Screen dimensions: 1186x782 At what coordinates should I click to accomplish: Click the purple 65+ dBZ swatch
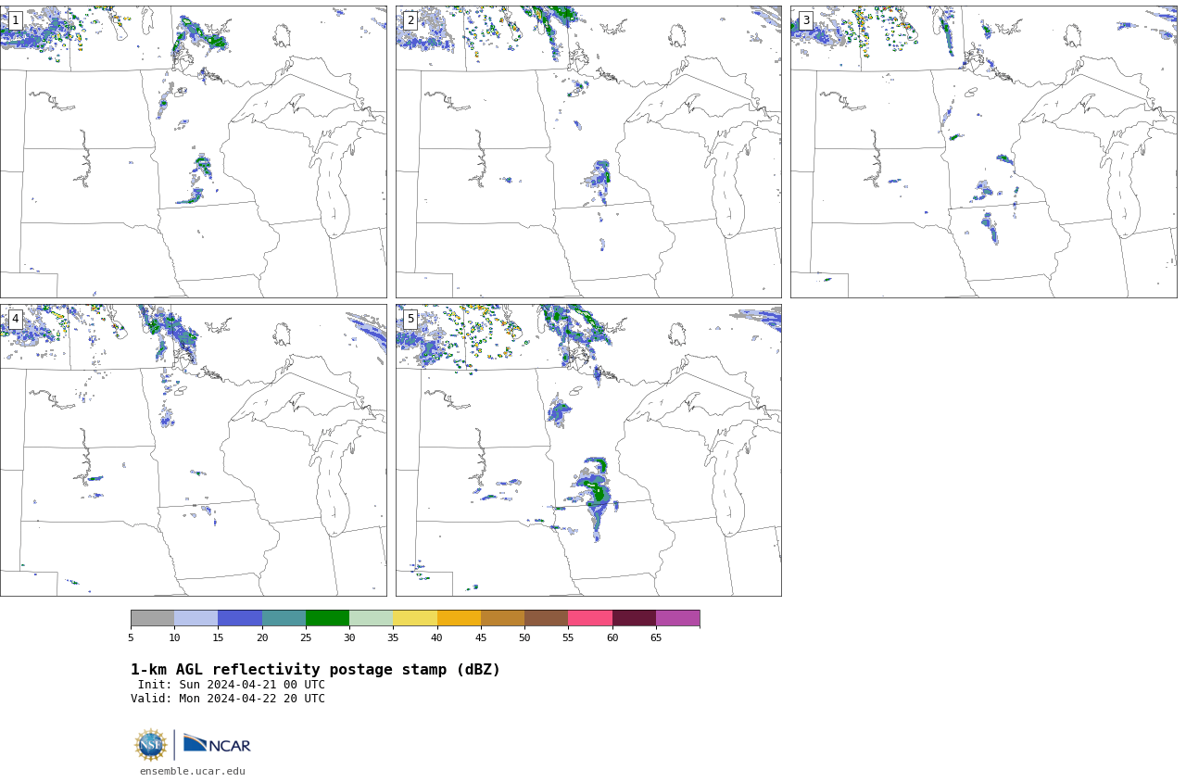pos(678,618)
